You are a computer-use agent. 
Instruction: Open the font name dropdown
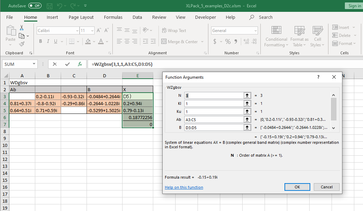[x=77, y=31]
